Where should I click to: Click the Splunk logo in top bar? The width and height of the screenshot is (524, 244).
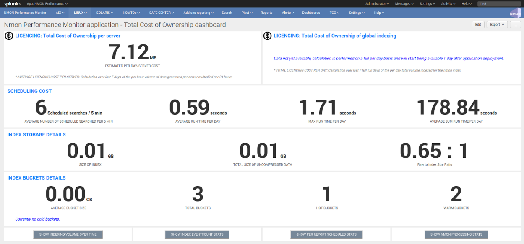(x=12, y=4)
